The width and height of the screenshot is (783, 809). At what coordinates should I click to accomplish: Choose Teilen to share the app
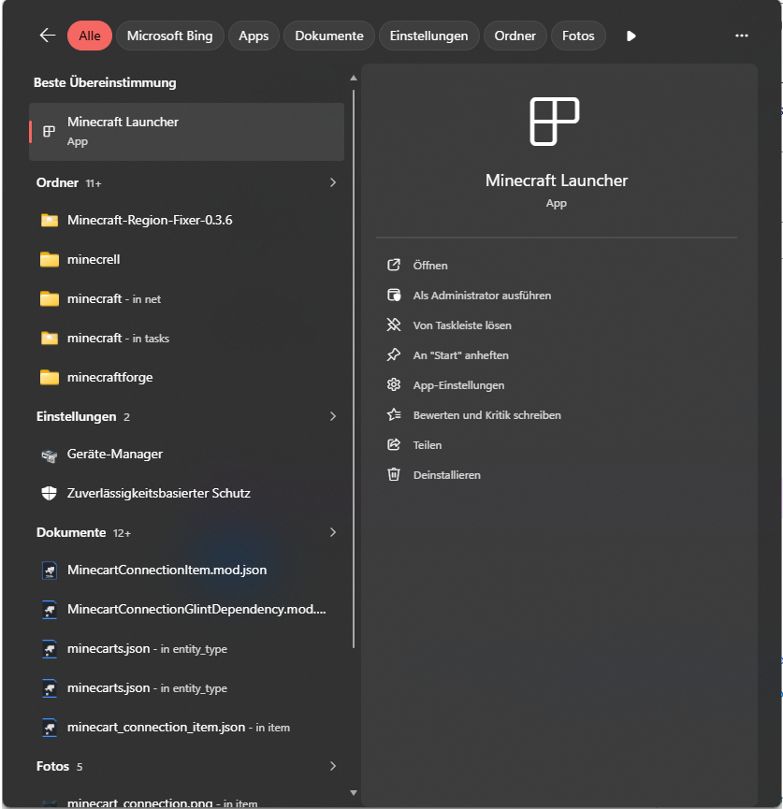428,445
